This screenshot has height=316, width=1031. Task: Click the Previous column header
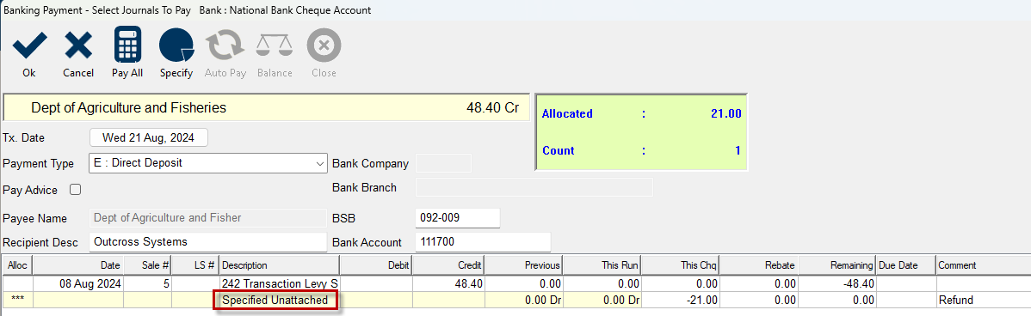click(524, 265)
